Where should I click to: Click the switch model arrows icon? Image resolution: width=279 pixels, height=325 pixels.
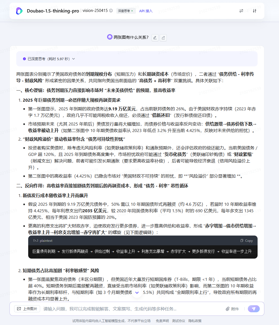241,11
